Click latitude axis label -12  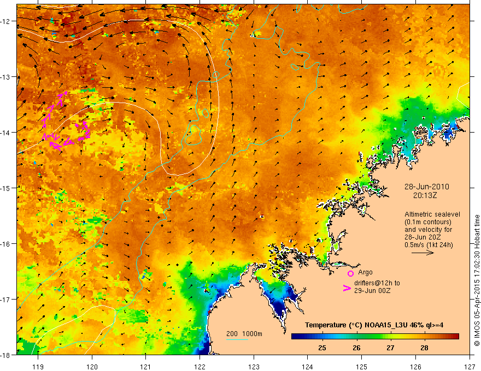point(6,21)
